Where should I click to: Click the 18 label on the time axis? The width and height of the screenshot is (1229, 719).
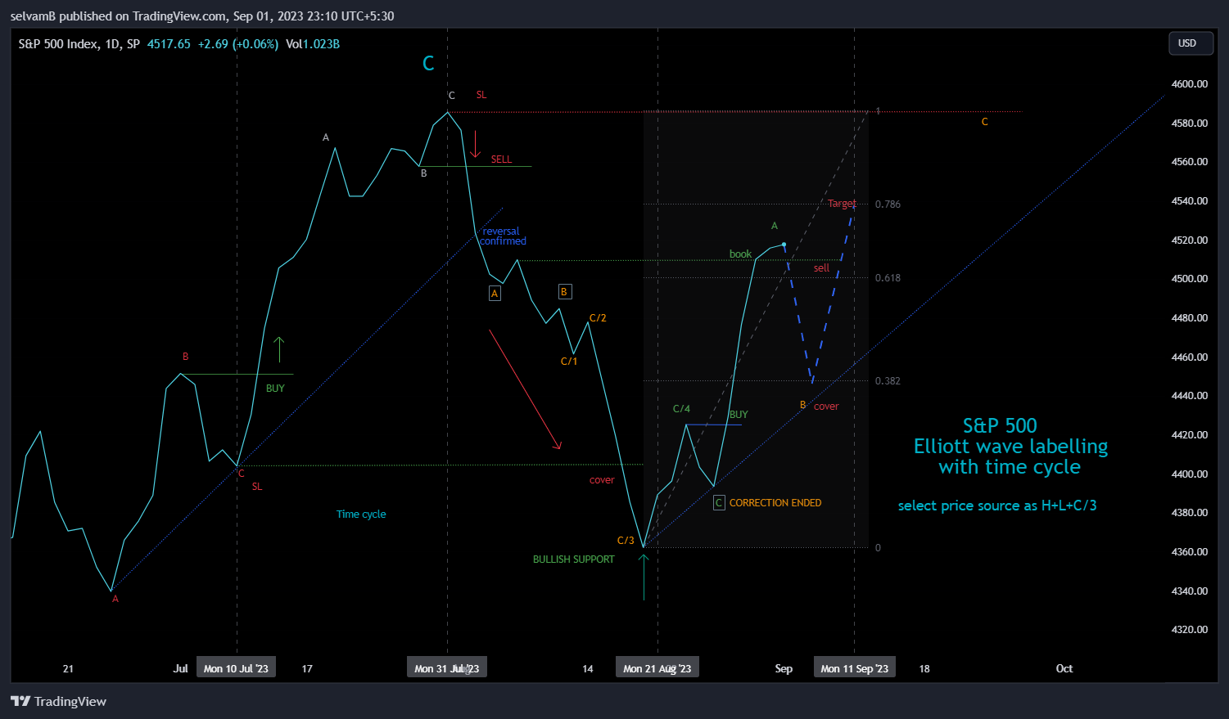924,668
